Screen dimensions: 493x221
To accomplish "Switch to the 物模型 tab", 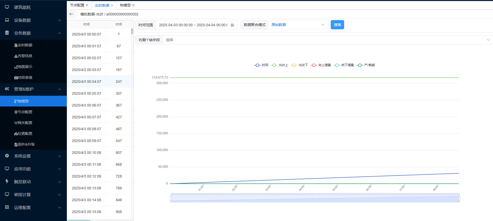I will tap(125, 5).
